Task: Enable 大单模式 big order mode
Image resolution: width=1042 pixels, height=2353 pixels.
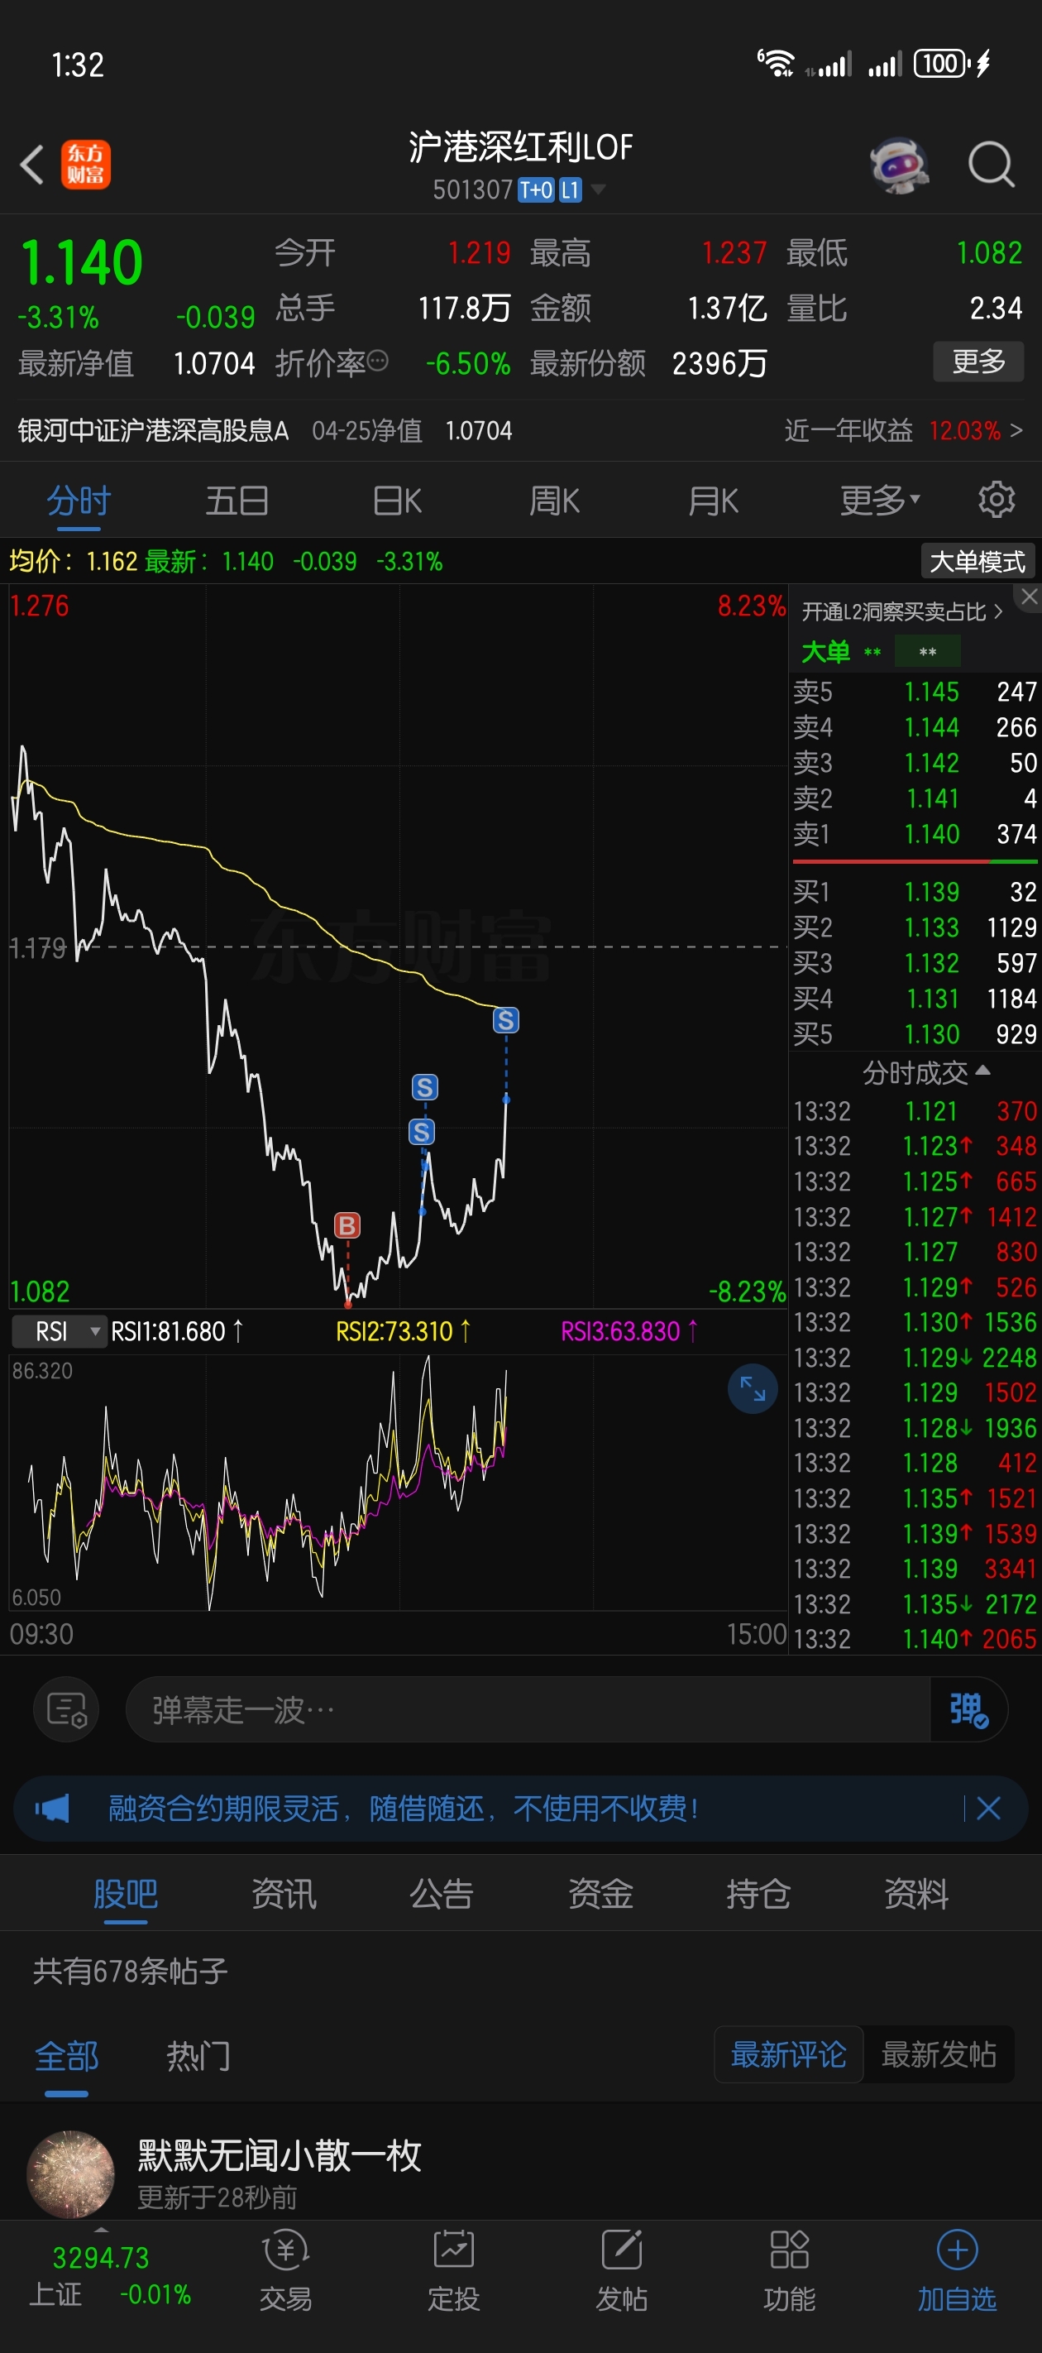Action: point(977,561)
